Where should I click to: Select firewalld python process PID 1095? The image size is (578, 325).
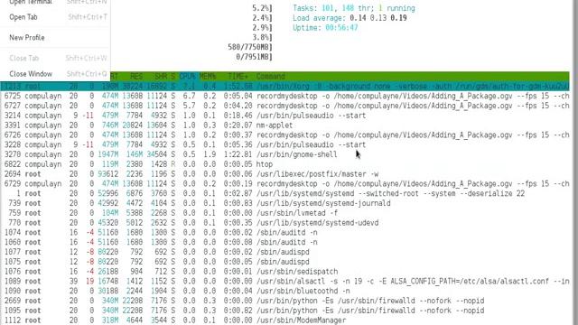(x=285, y=311)
